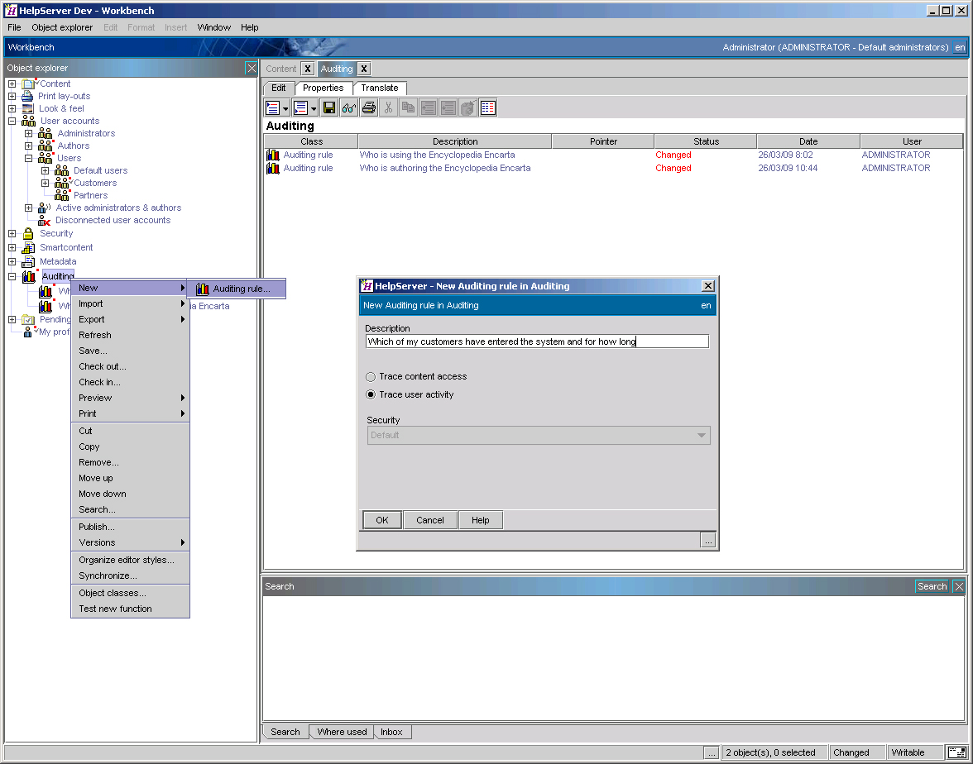Viewport: 973px width, 764px height.
Task: Click the Copy icon on the toolbar
Action: tap(408, 107)
